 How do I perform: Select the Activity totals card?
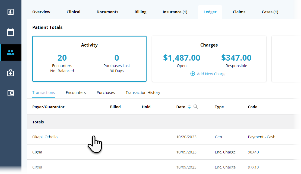click(89, 59)
